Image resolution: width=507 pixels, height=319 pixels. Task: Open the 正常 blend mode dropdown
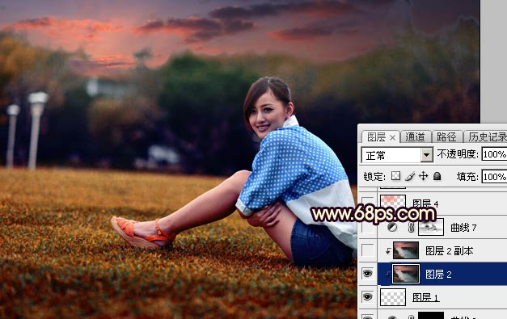pos(397,155)
